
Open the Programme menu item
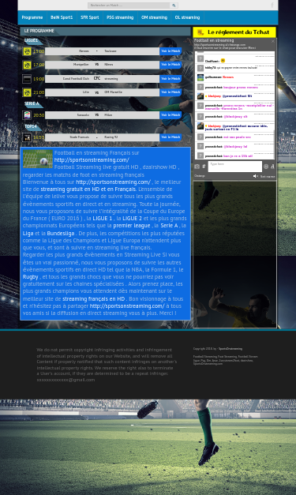(32, 17)
